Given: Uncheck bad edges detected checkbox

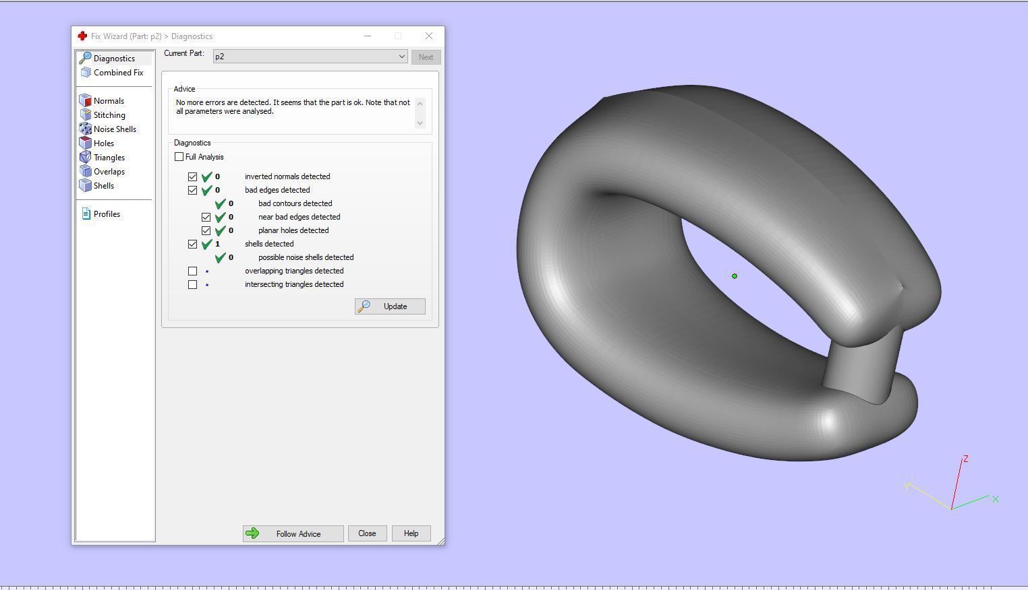Looking at the screenshot, I should [x=193, y=190].
